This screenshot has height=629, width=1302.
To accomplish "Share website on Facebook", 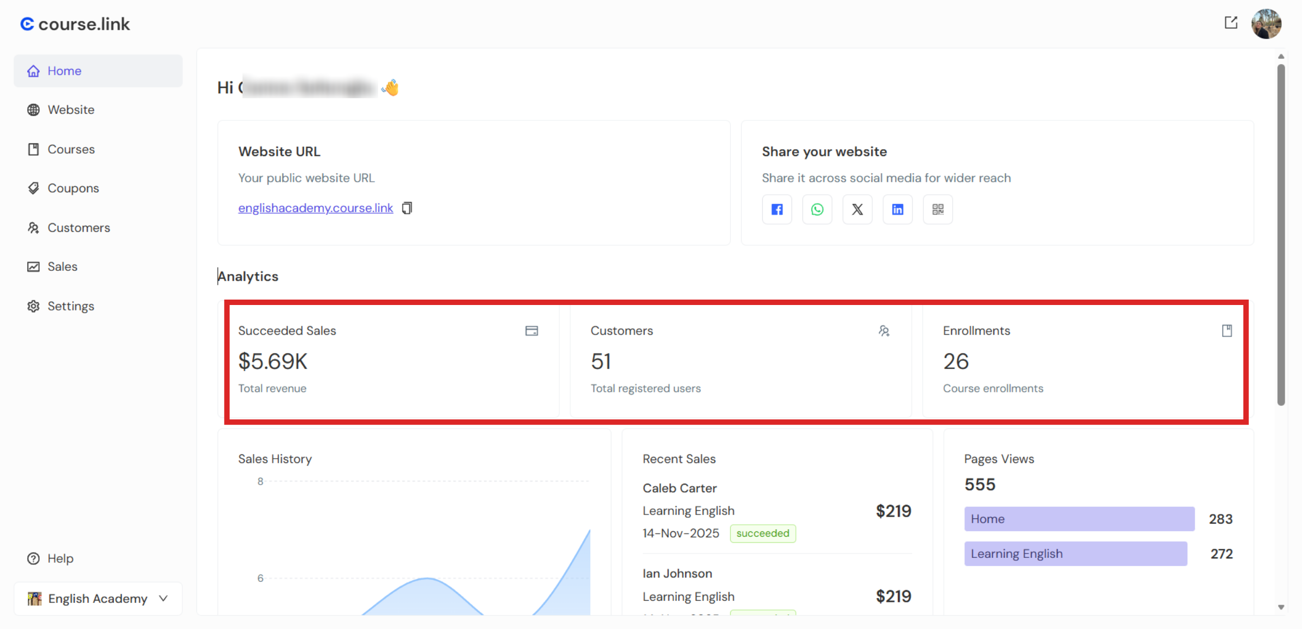I will 777,209.
